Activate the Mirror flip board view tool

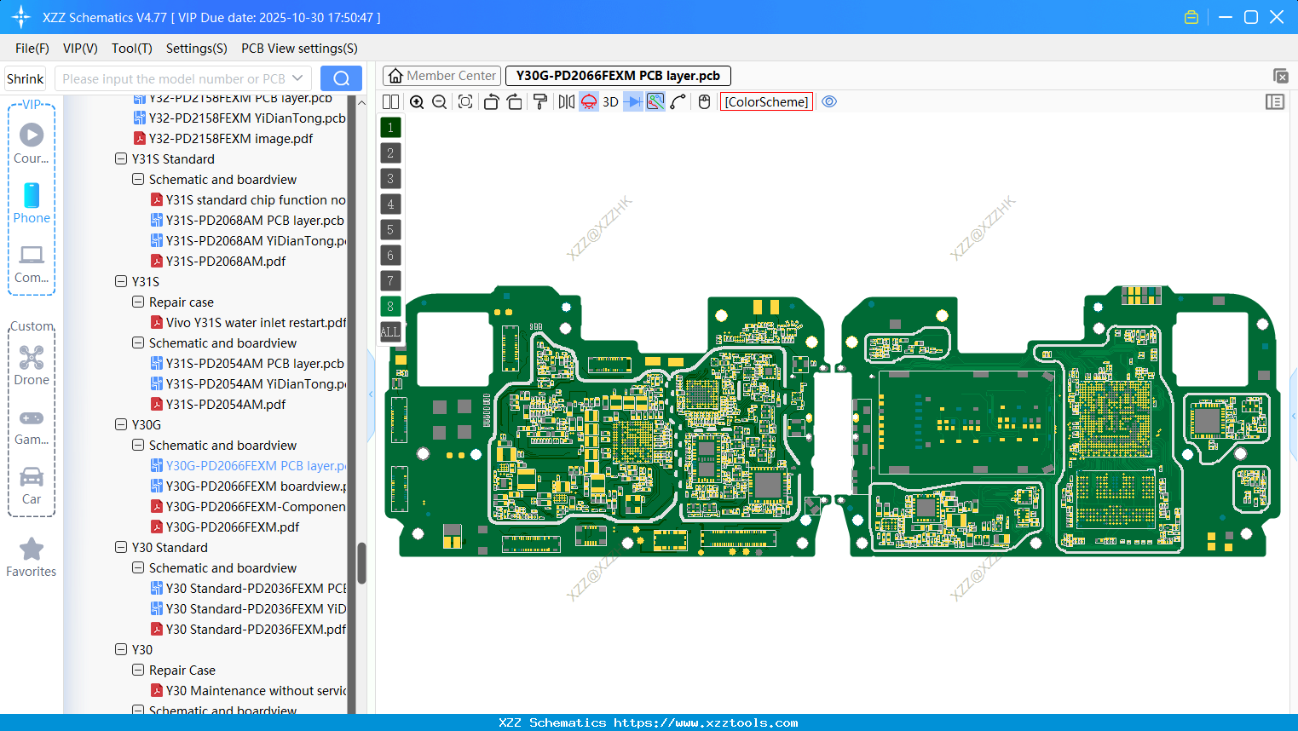point(565,101)
